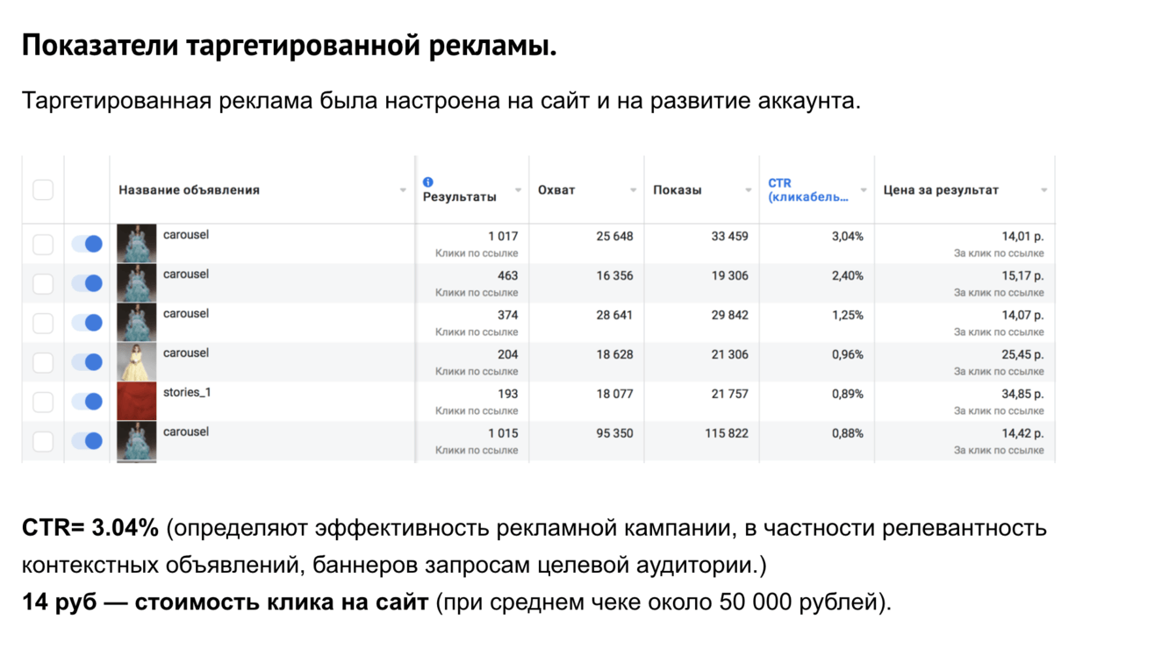The width and height of the screenshot is (1176, 663).
Task: Click the Показы column dropdown arrow
Action: coord(748,190)
